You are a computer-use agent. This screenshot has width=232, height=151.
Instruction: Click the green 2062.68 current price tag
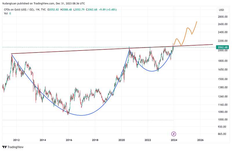223,47
